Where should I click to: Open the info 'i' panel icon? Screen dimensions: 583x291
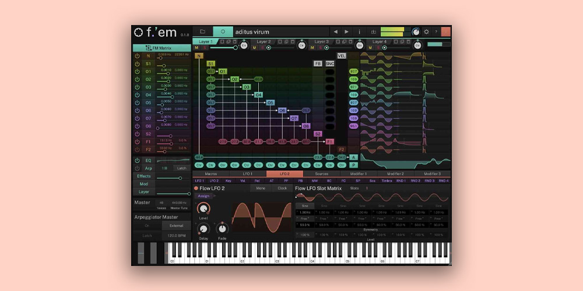359,31
